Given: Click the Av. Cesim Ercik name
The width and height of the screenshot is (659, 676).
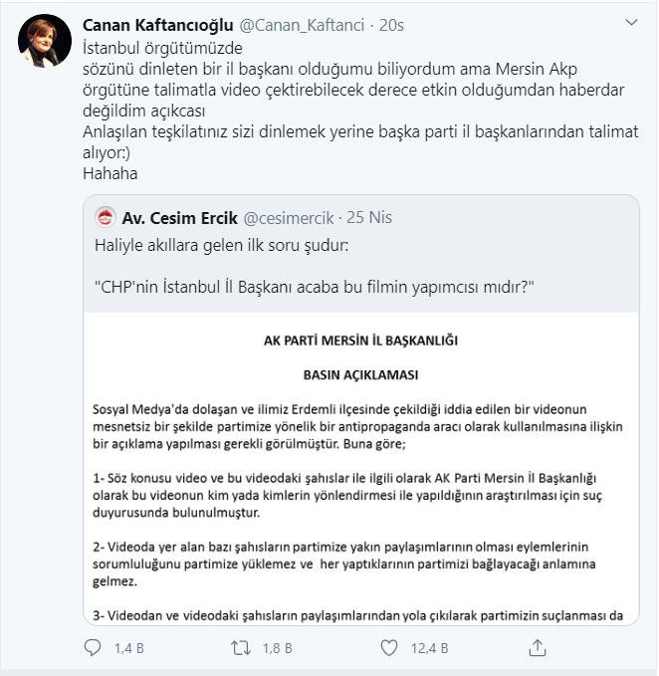Looking at the screenshot, I should click(178, 217).
